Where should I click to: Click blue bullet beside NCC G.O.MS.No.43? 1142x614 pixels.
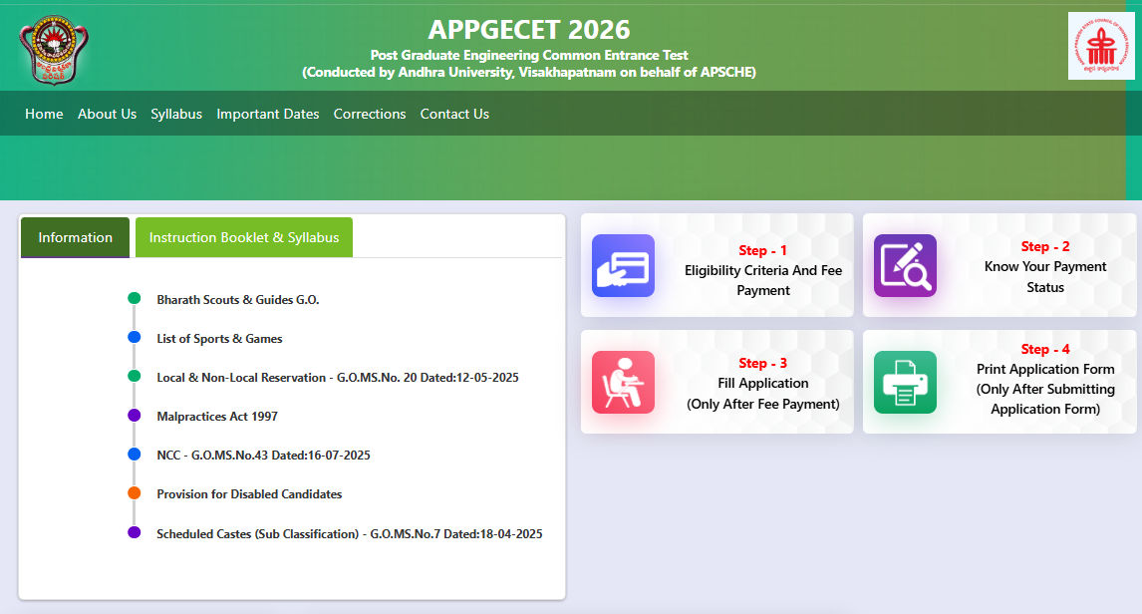134,454
